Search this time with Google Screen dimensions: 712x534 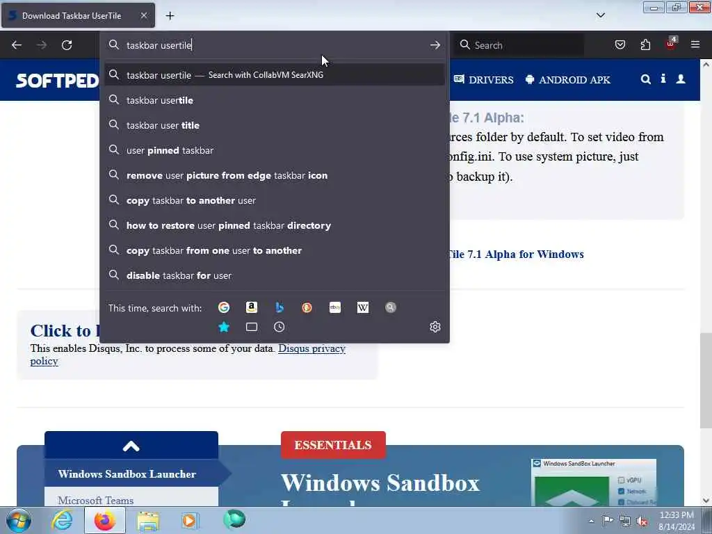point(224,307)
